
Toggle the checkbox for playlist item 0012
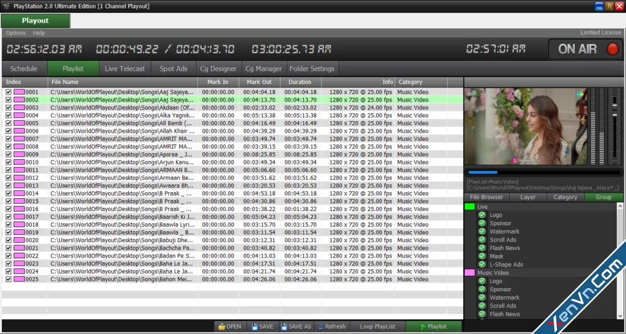[9, 178]
